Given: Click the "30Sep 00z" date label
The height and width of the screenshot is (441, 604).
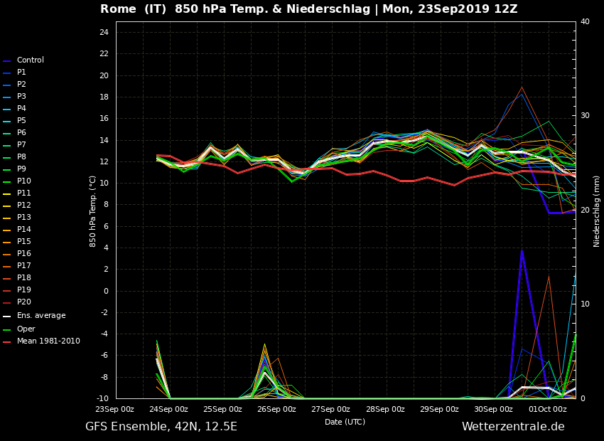Looking at the screenshot, I should coord(493,410).
